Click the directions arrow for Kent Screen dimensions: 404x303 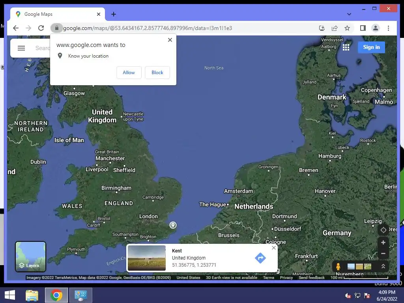[x=260, y=258]
